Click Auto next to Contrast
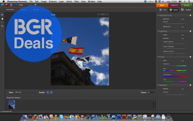The image size is (193, 121). click(183, 38)
